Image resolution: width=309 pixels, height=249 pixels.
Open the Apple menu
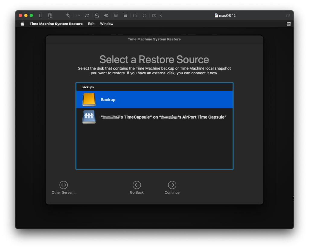[x=22, y=24]
